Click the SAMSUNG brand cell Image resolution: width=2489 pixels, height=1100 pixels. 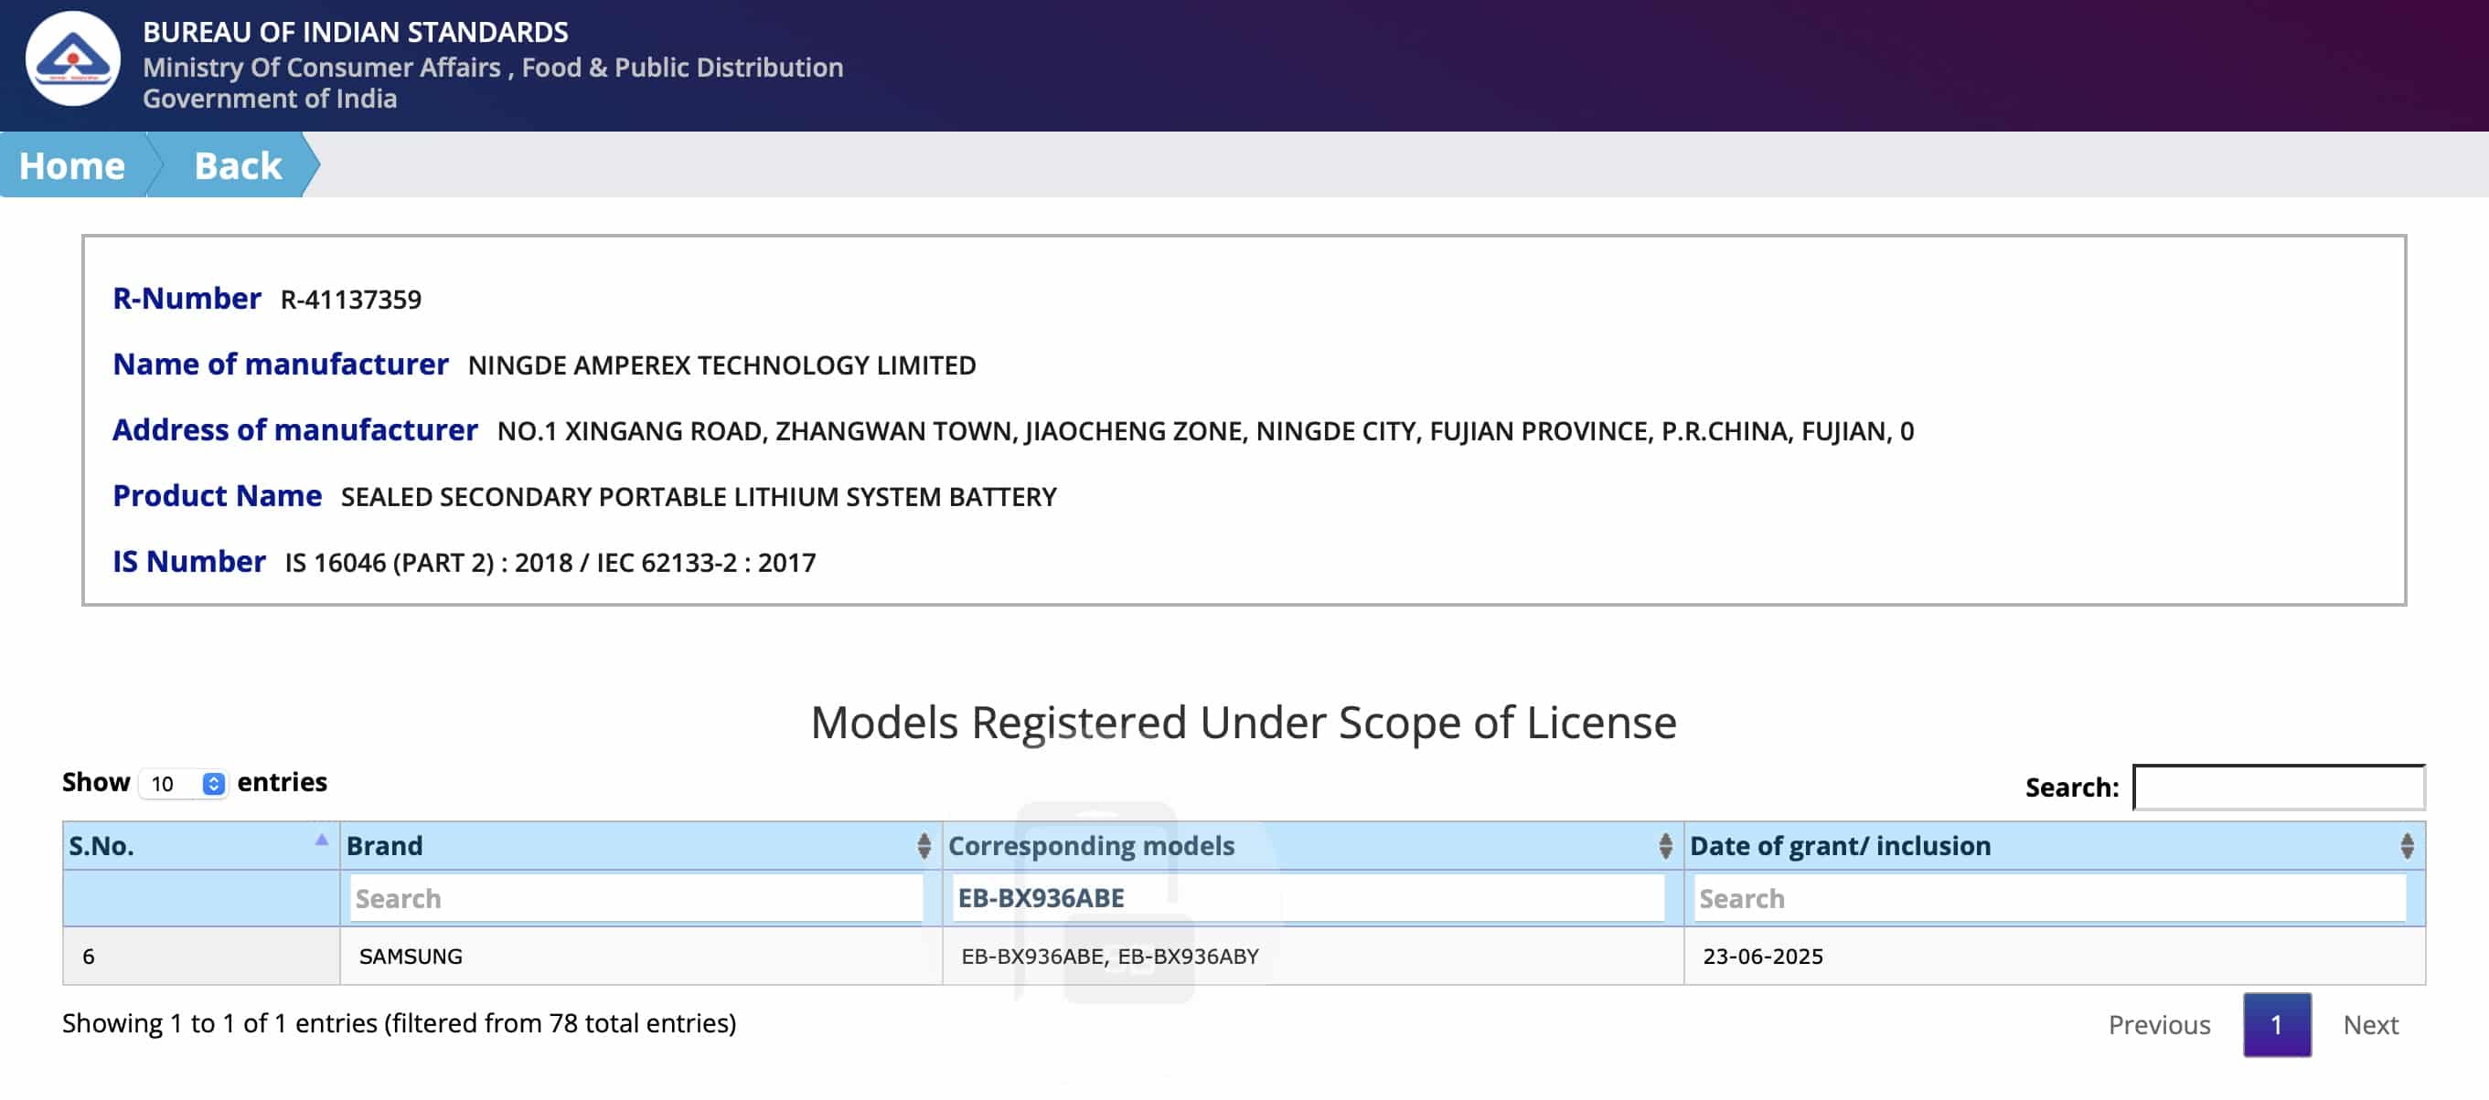[x=411, y=956]
